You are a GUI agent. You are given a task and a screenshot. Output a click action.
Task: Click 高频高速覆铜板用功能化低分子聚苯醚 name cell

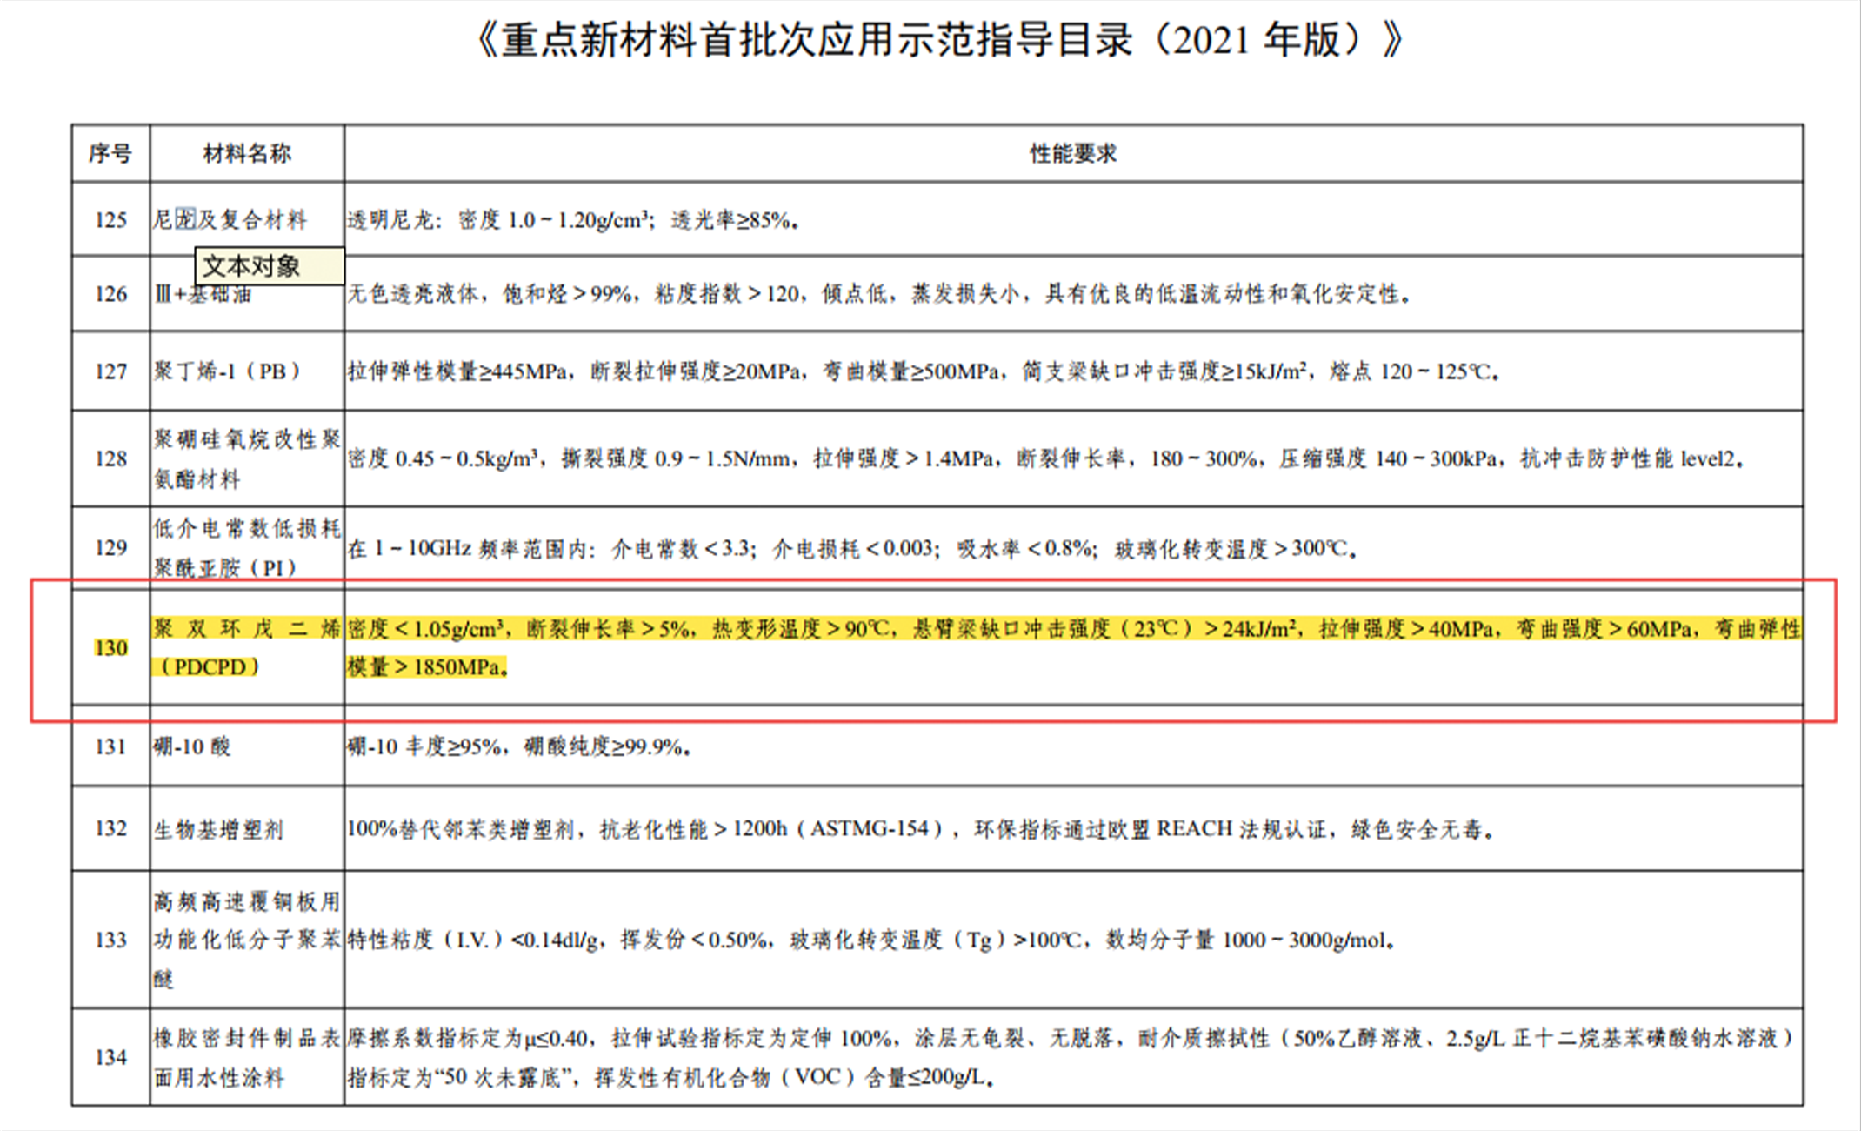pyautogui.click(x=247, y=940)
